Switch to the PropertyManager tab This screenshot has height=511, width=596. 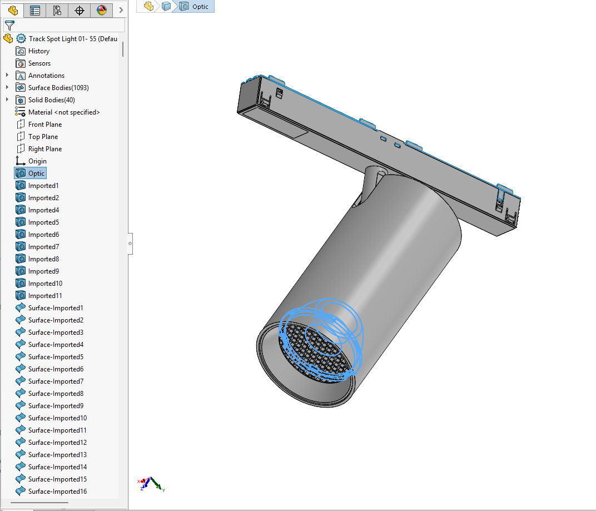pyautogui.click(x=34, y=10)
